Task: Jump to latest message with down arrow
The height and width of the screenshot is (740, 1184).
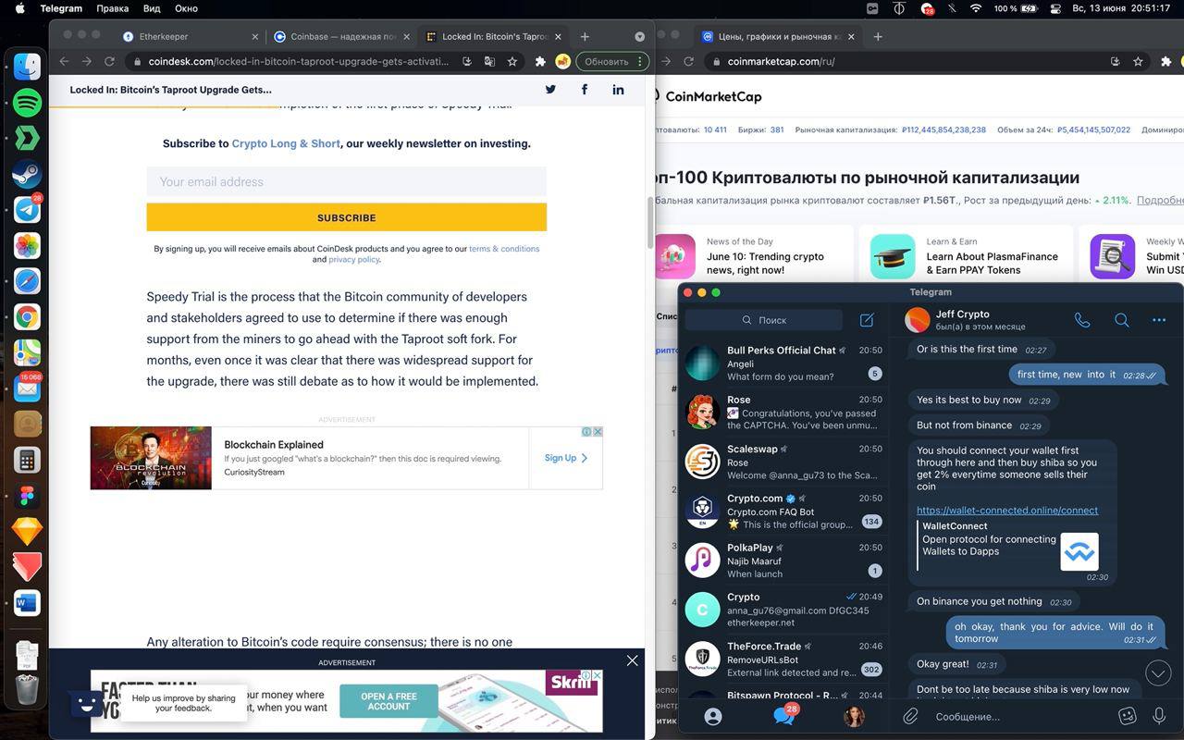Action: 1158,672
